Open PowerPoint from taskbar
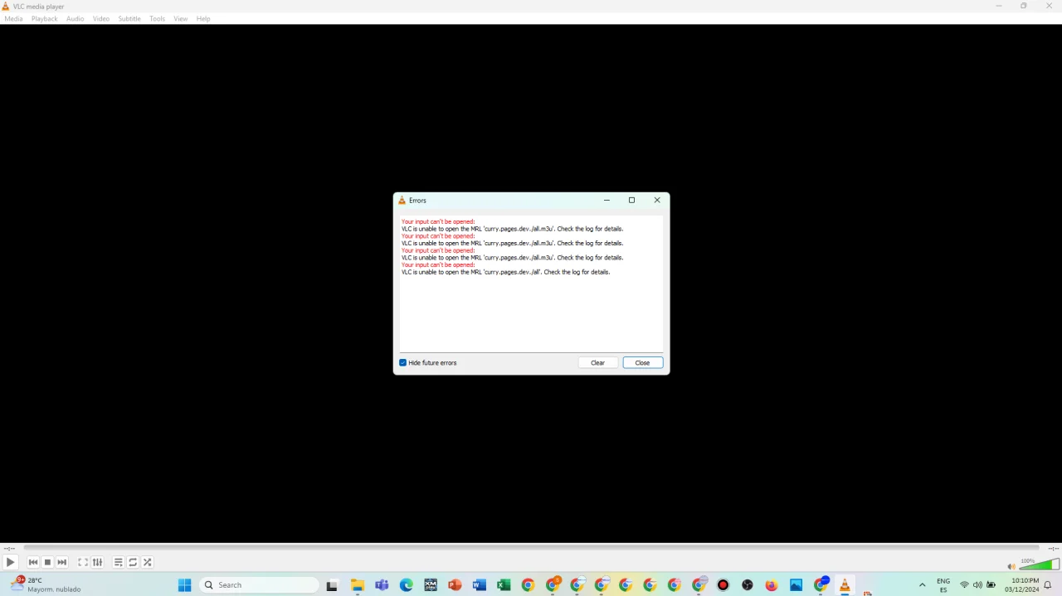The image size is (1062, 596). pos(455,585)
